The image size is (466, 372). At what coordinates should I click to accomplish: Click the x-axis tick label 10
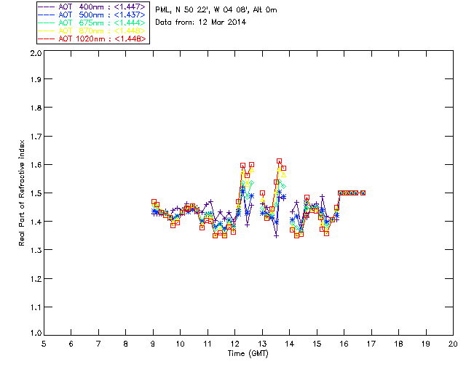click(x=180, y=344)
